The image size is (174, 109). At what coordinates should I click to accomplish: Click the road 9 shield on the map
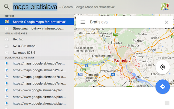click(86, 66)
